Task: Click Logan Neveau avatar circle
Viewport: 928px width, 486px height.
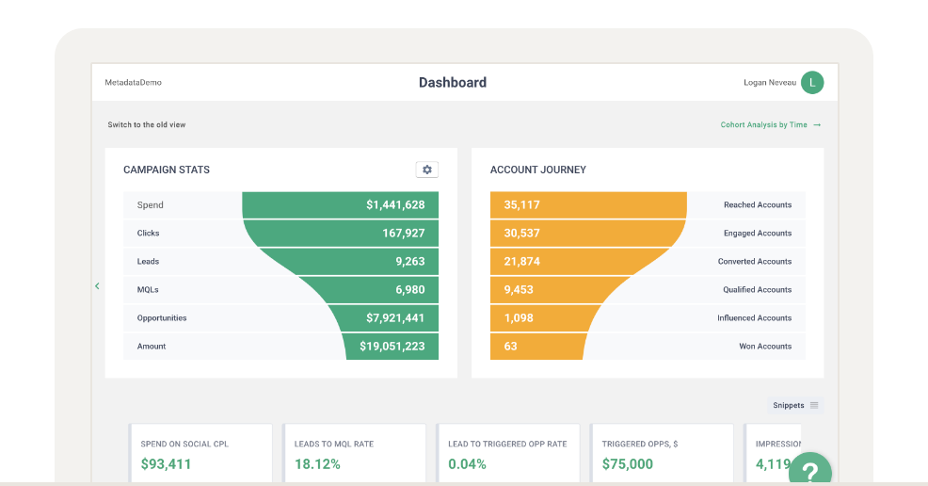Action: [x=812, y=82]
